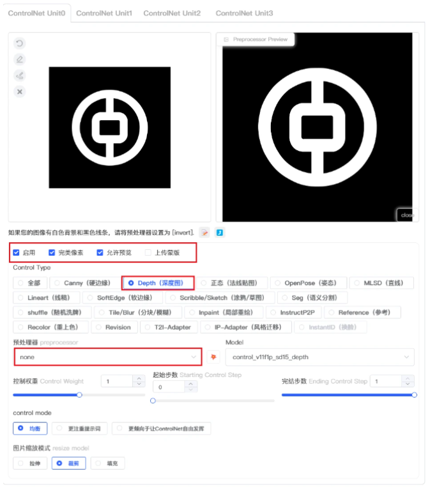The height and width of the screenshot is (487, 430).
Task: Select the Seg control type
Action: [312, 298]
